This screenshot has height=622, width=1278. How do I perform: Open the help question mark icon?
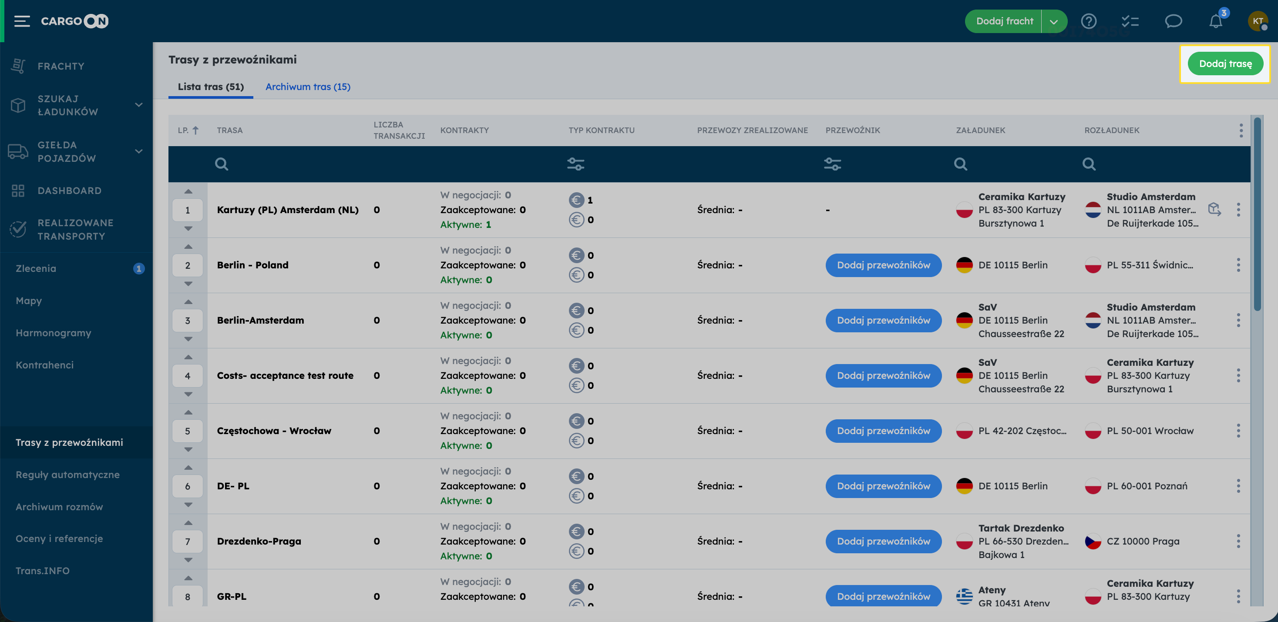[x=1089, y=21]
